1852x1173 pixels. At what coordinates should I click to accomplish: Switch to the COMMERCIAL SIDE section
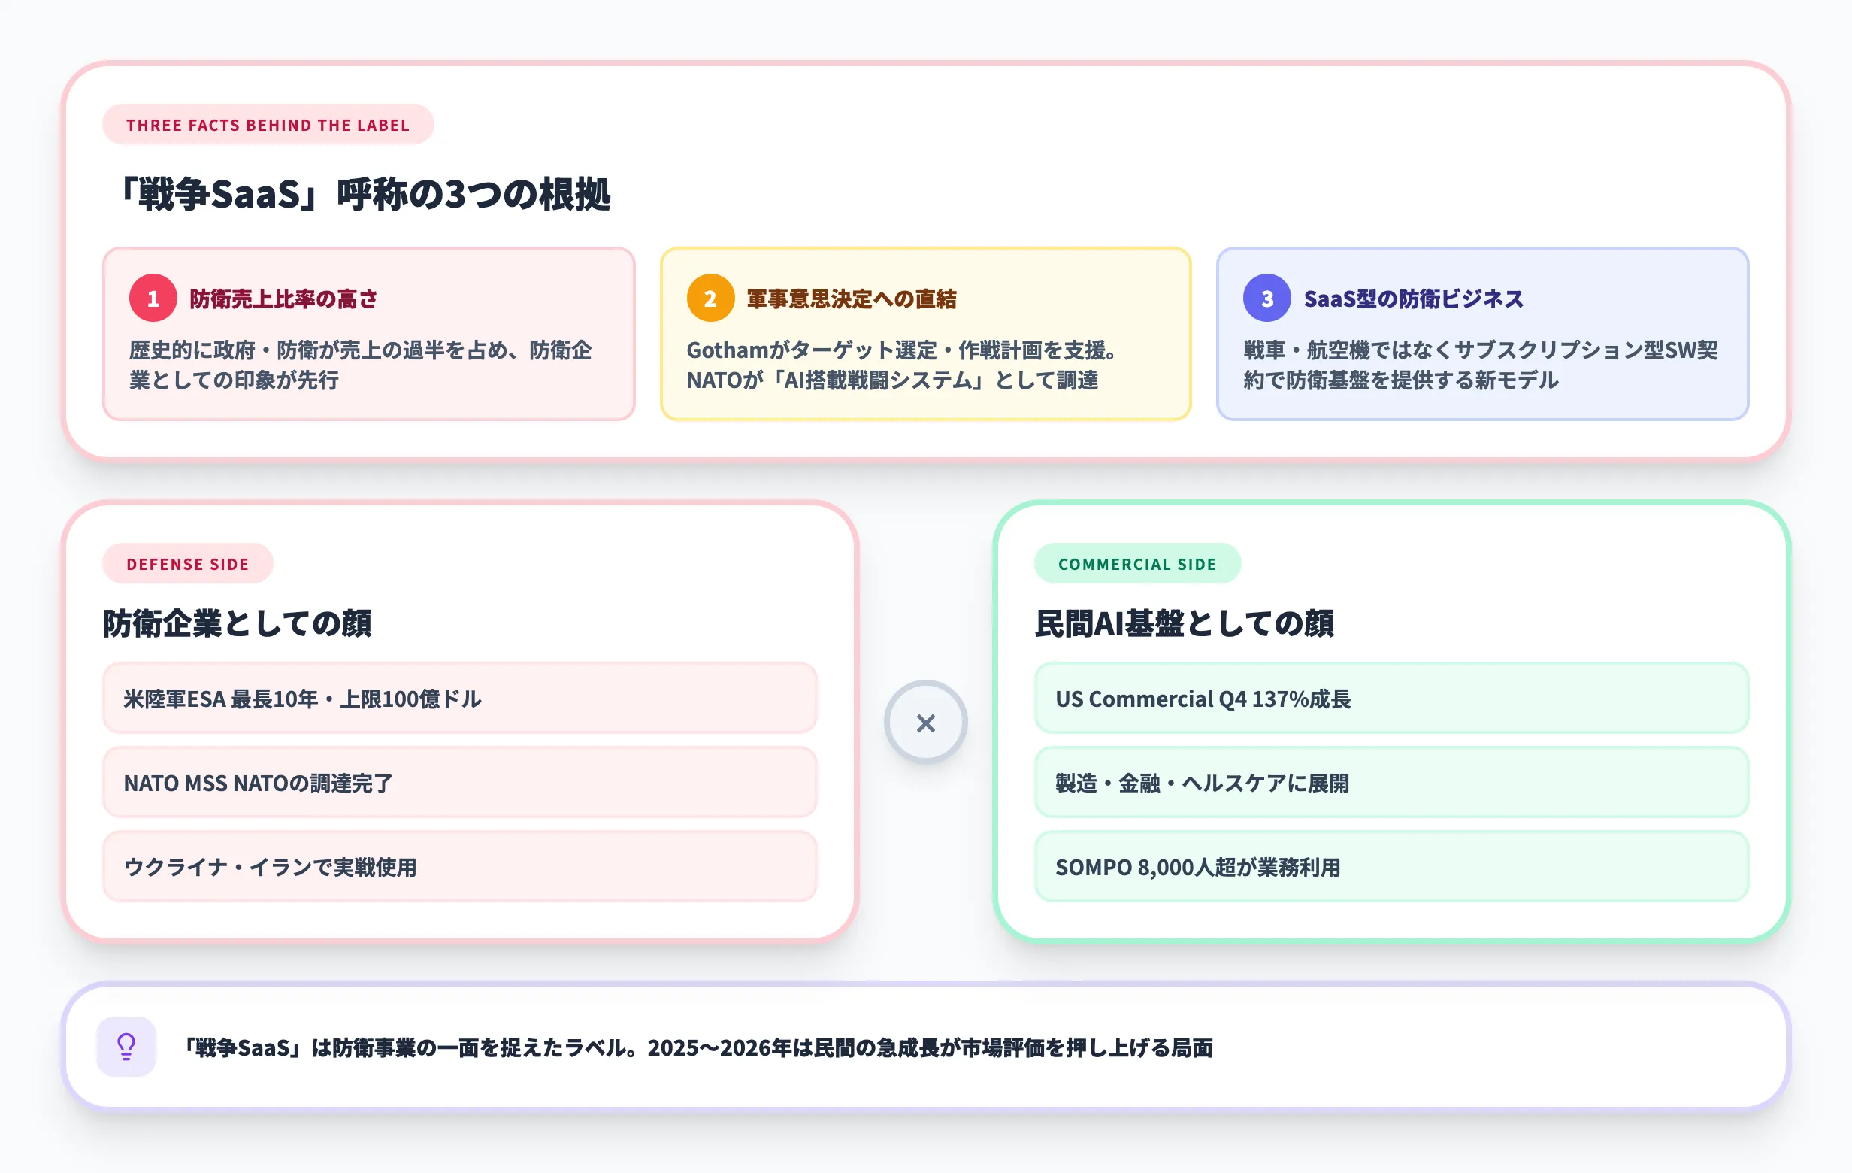(1138, 564)
